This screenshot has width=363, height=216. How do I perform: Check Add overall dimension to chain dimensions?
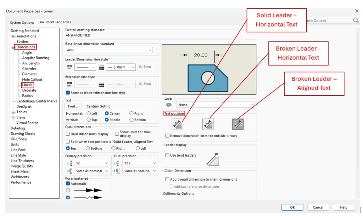[167, 179]
